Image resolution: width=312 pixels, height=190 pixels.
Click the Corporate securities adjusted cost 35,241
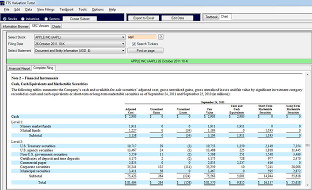[131, 167]
